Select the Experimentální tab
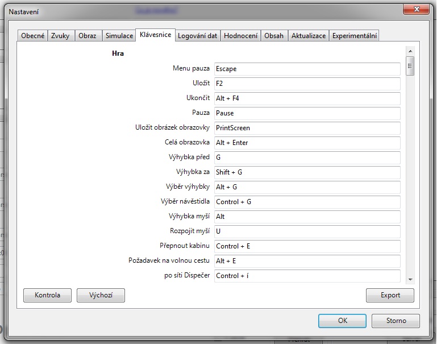441x344 pixels. click(x=354, y=36)
